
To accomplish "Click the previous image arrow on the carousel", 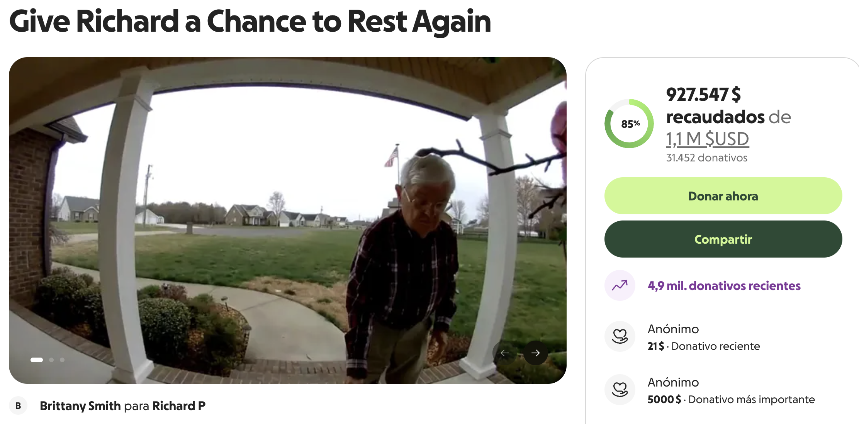I will pos(505,353).
